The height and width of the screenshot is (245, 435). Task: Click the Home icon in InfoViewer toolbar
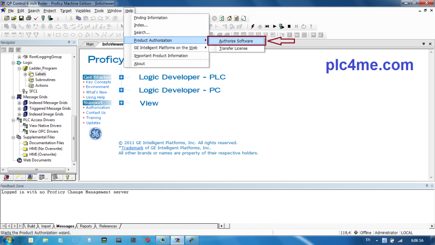pyautogui.click(x=229, y=18)
